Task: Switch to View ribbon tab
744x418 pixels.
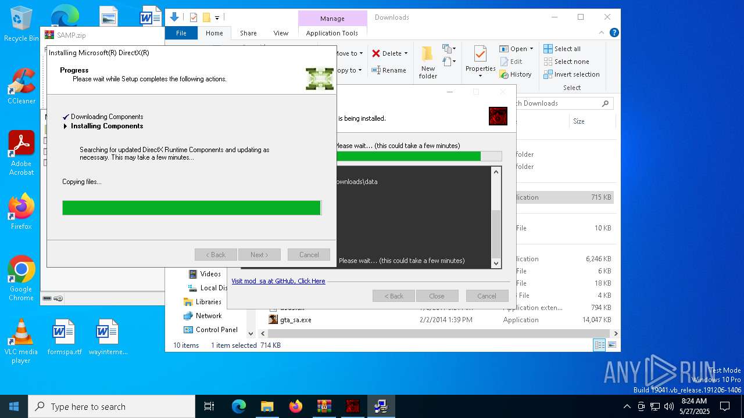Action: (x=281, y=33)
